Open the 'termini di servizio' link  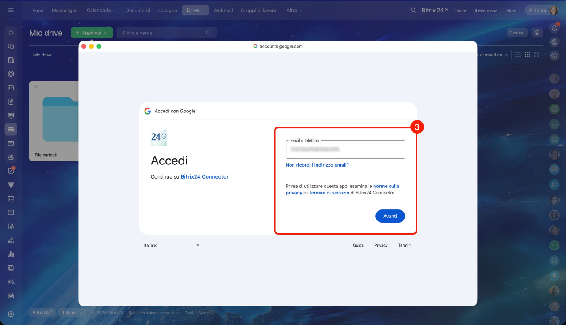point(329,193)
